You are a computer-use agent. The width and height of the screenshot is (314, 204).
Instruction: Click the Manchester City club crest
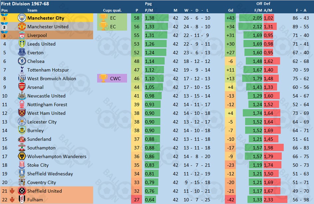pyautogui.click(x=22, y=18)
